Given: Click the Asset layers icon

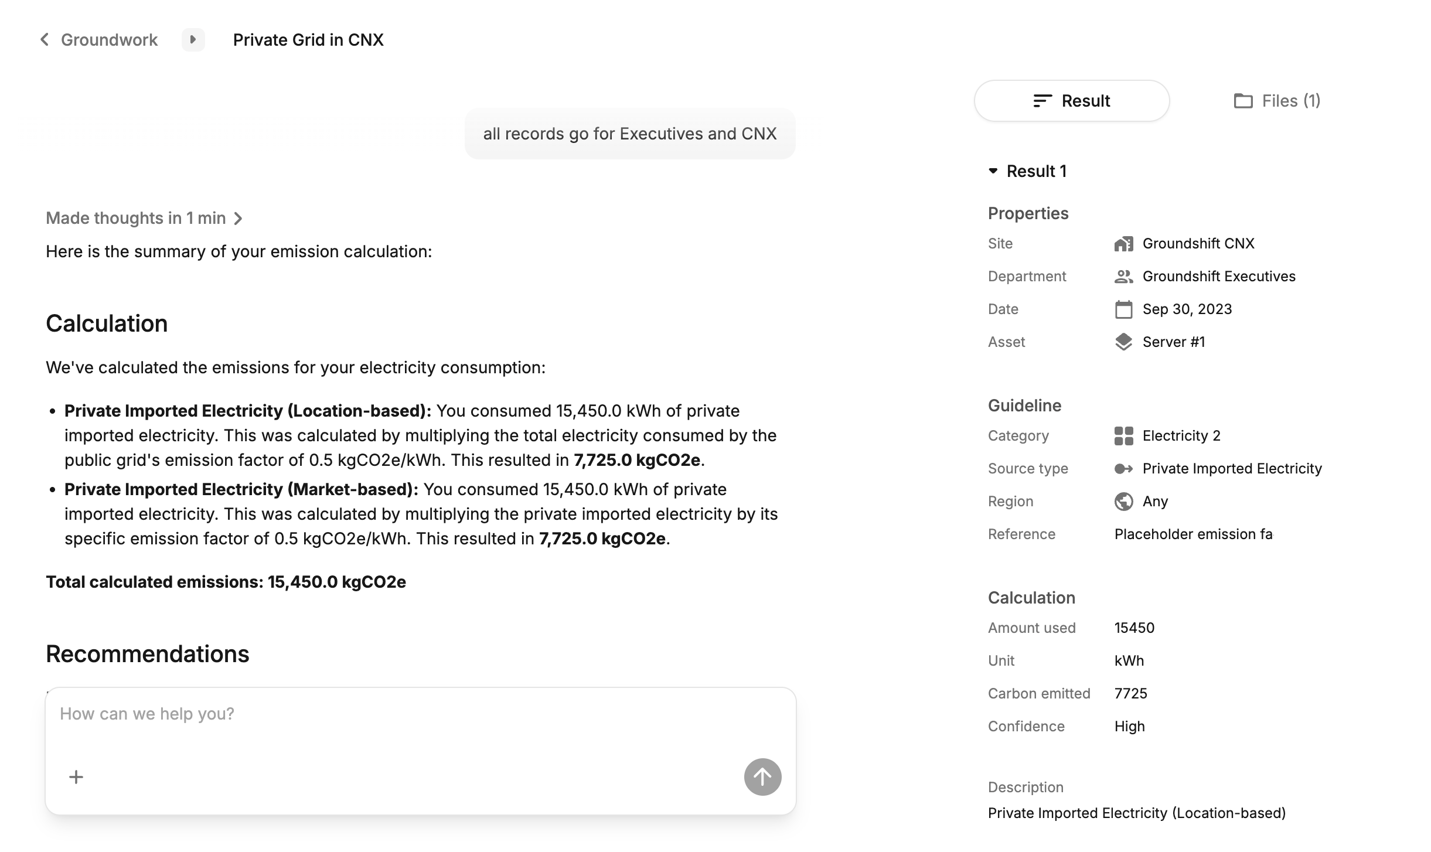Looking at the screenshot, I should coord(1123,342).
